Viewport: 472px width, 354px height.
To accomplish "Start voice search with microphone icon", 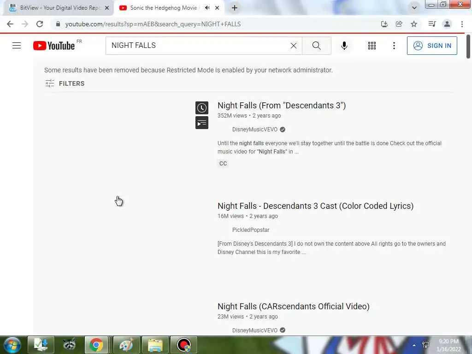I will pos(344,46).
